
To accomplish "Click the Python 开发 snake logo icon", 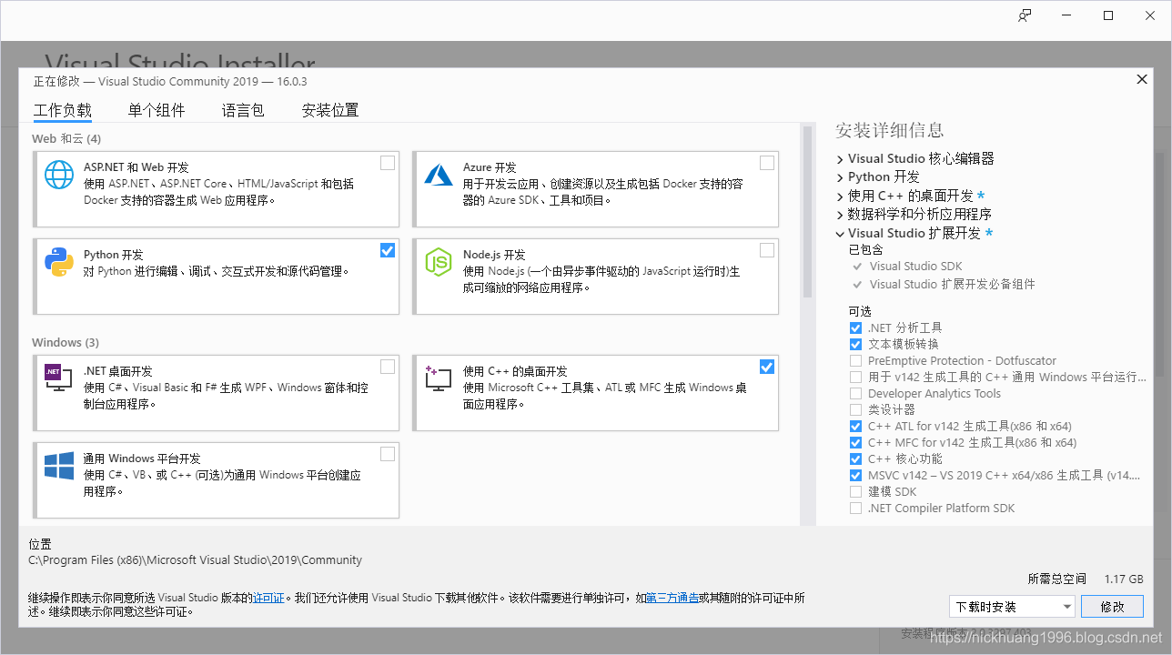I will pos(59,261).
